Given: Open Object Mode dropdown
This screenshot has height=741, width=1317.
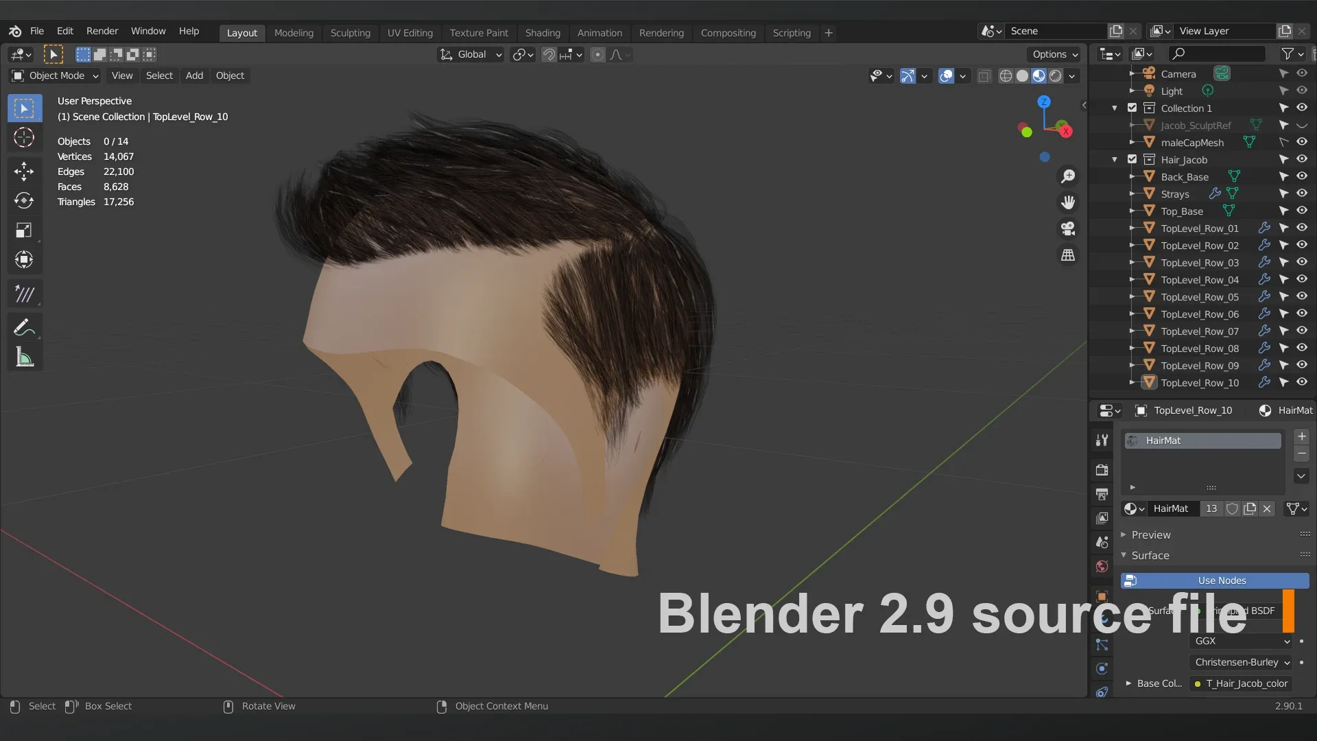Looking at the screenshot, I should point(56,75).
